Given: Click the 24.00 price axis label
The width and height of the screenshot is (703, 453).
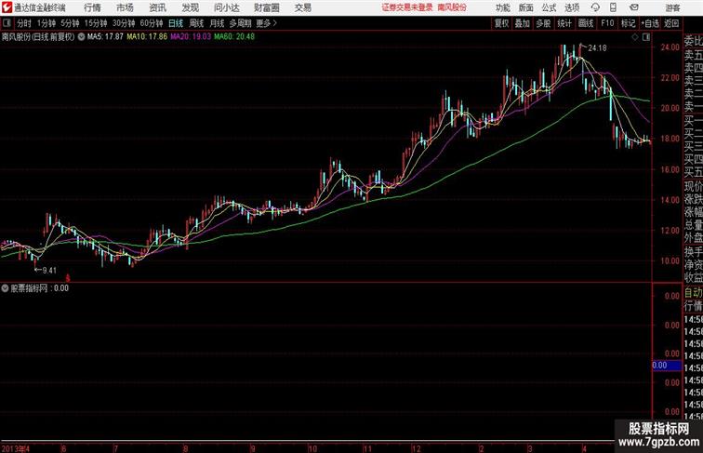Looking at the screenshot, I should coord(670,47).
